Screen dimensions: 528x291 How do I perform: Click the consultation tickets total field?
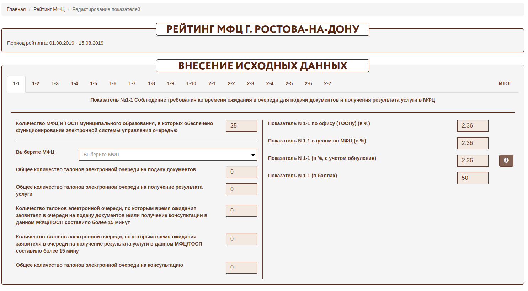(x=241, y=268)
